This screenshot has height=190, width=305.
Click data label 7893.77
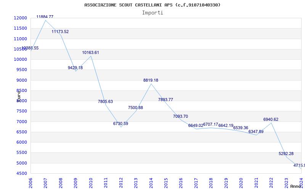click(166, 100)
